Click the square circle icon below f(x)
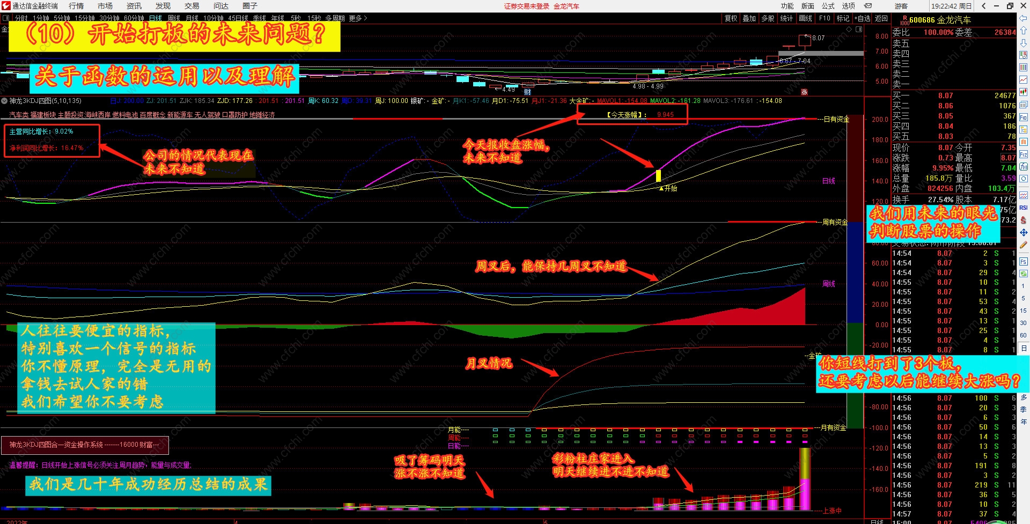 click(1023, 179)
